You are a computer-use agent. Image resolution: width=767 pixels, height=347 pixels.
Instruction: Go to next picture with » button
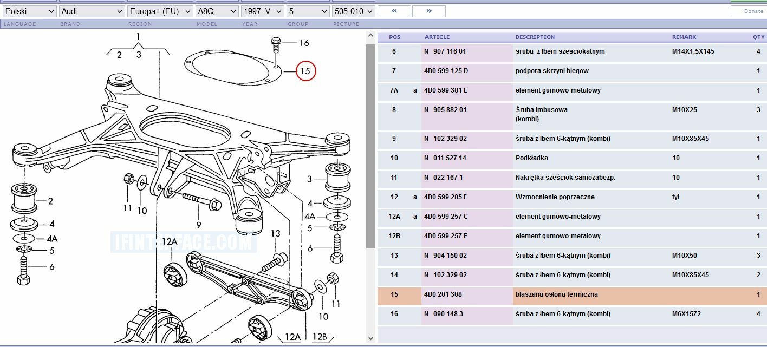click(428, 11)
